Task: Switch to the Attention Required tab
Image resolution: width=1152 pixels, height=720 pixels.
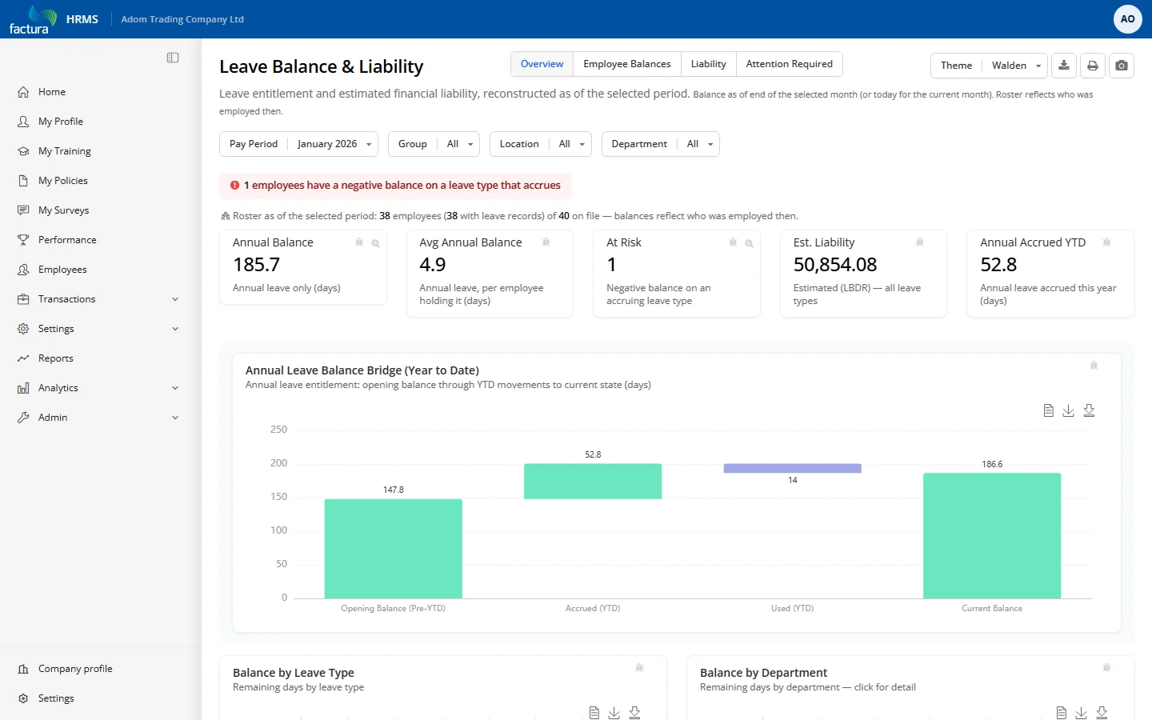Action: (789, 64)
